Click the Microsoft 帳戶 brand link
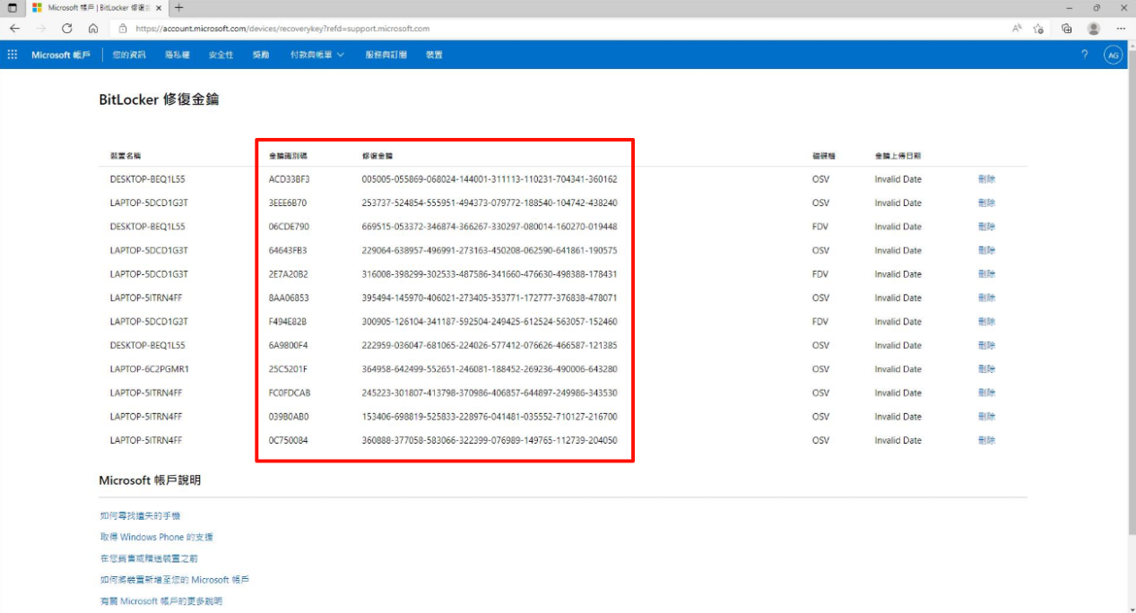Image resolution: width=1136 pixels, height=613 pixels. click(61, 55)
